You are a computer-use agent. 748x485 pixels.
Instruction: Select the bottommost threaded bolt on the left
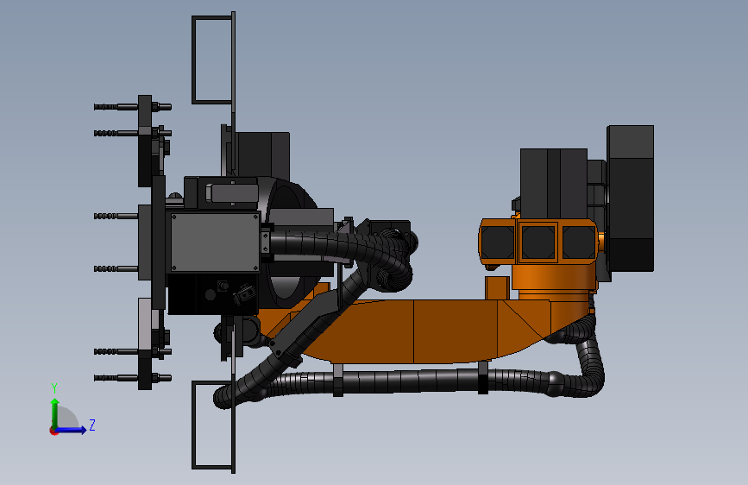click(133, 378)
